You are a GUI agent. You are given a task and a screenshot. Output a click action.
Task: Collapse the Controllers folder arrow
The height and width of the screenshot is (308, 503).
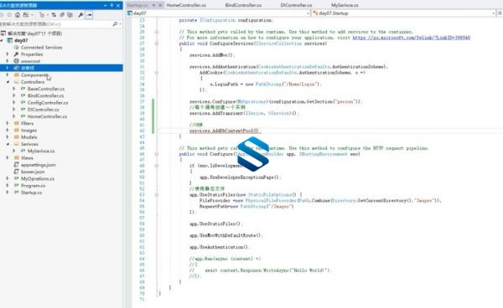click(8, 82)
